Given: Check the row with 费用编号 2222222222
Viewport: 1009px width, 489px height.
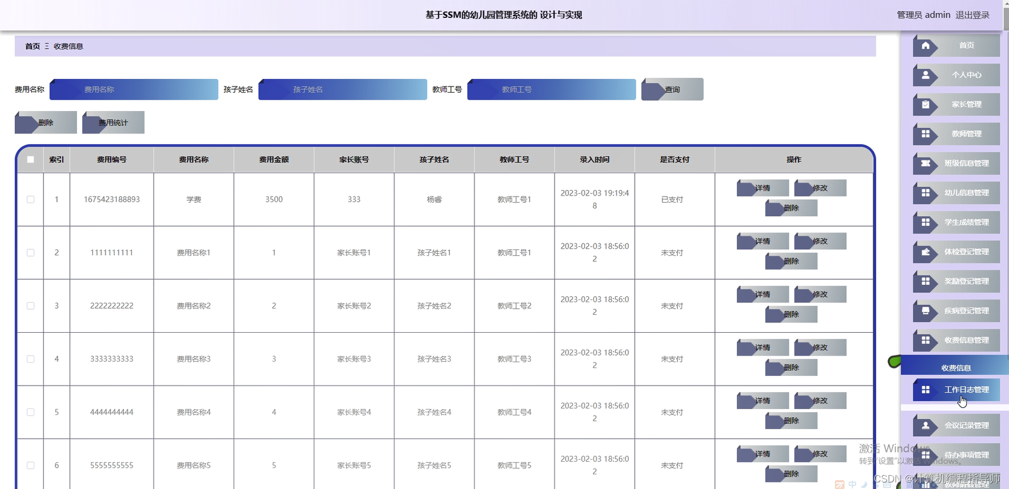Looking at the screenshot, I should tap(31, 306).
